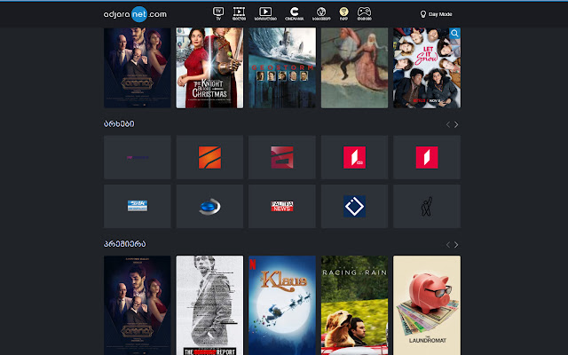Open The Knight Before Christmas poster
The image size is (568, 355).
click(209, 67)
